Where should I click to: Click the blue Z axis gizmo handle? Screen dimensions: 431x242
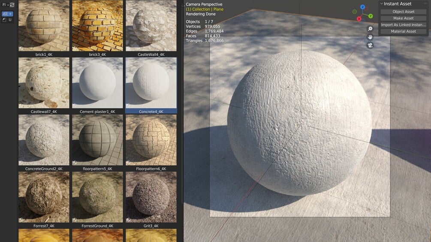point(362,7)
